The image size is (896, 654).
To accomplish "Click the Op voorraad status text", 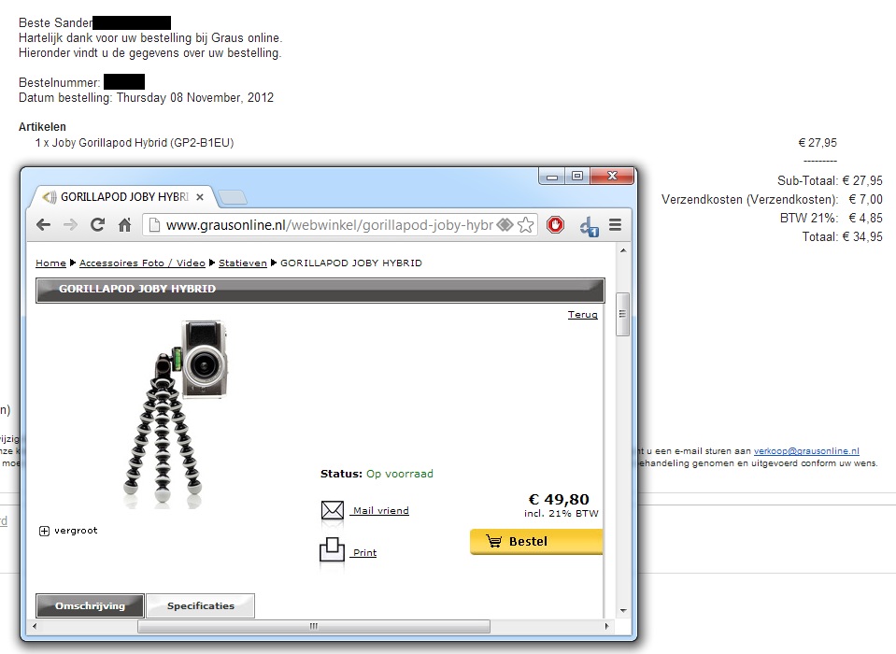I will tap(400, 474).
